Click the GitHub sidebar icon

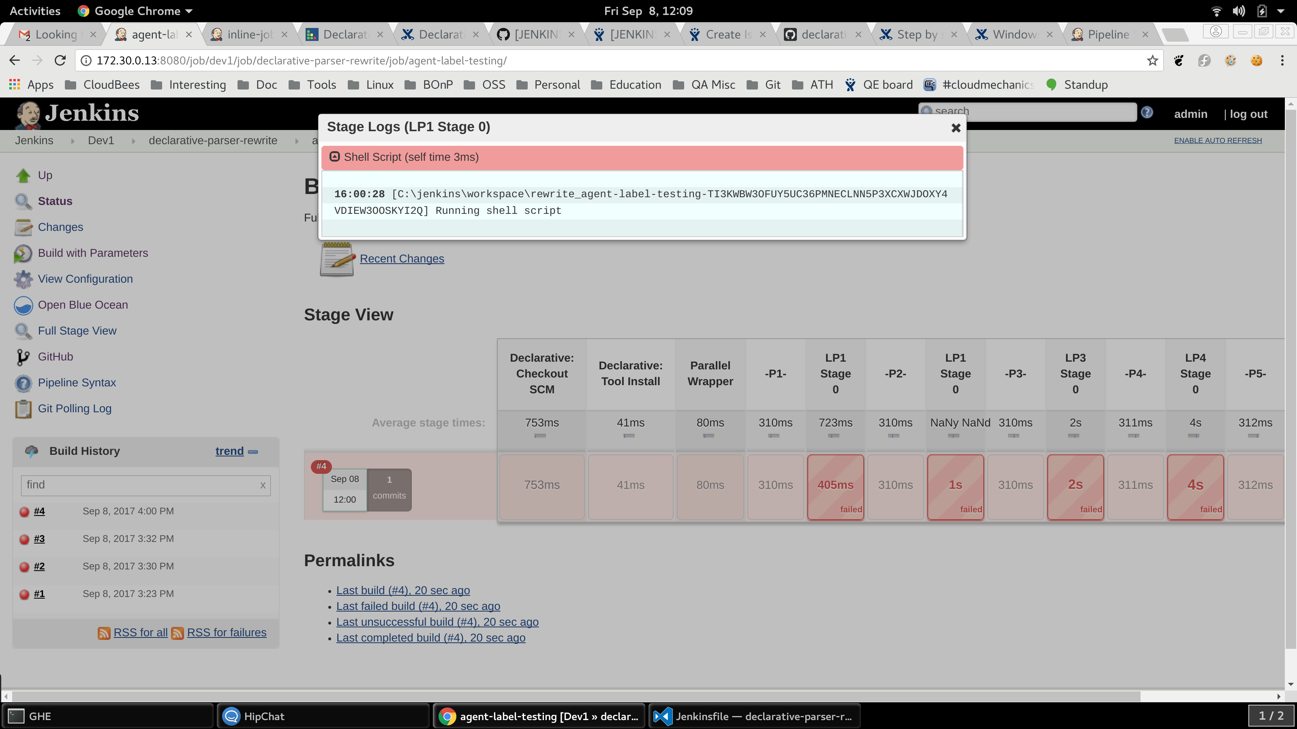click(x=23, y=357)
